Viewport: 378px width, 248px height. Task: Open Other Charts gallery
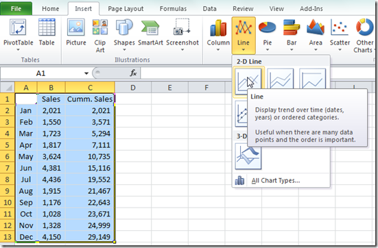[x=364, y=36]
